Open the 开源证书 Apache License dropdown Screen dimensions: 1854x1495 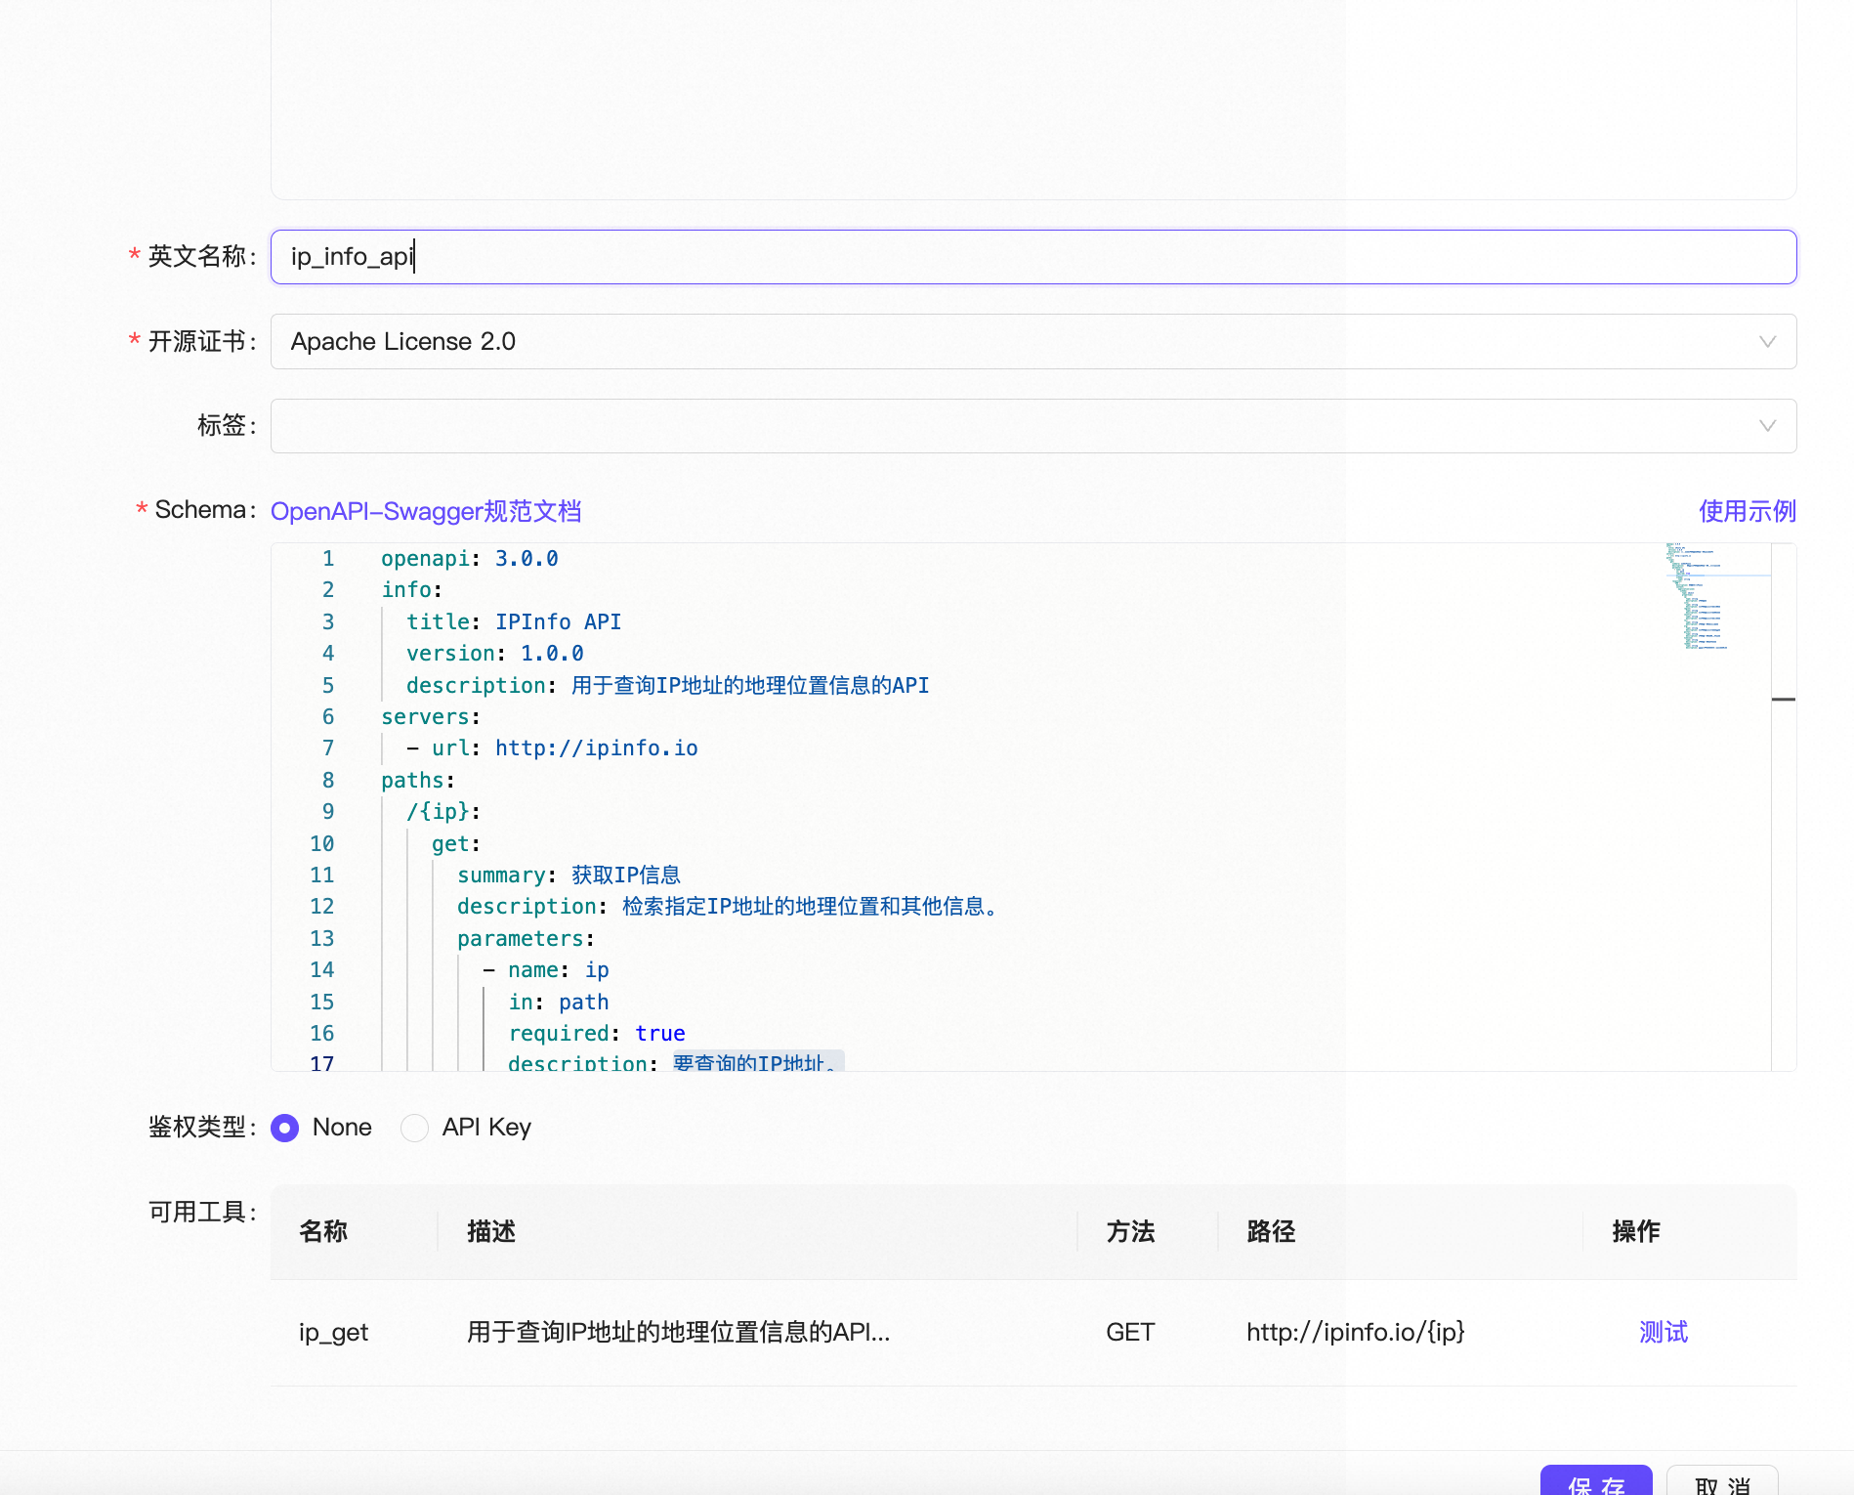tap(1033, 341)
